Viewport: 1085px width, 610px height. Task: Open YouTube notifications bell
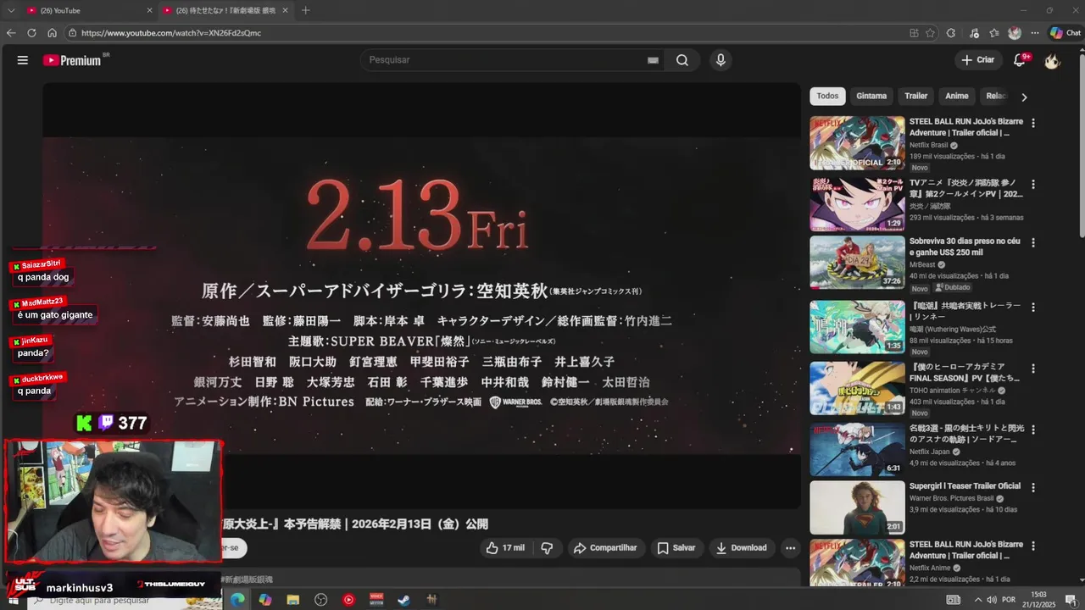coord(1020,60)
